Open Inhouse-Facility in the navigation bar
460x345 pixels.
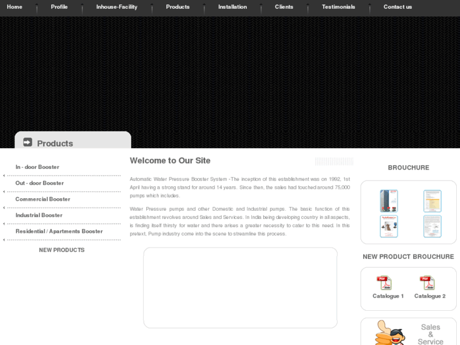click(x=116, y=7)
